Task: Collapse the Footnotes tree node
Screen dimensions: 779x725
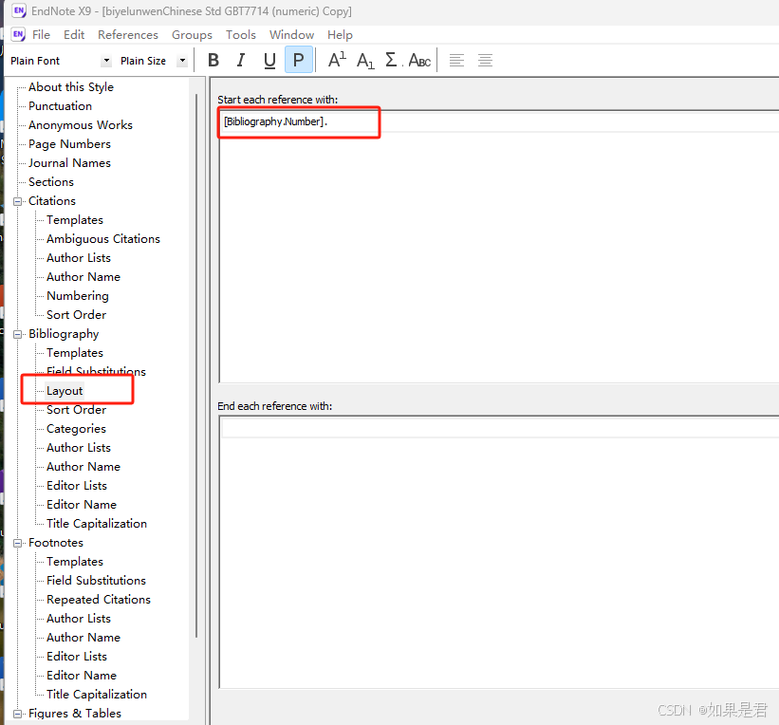Action: coord(17,543)
